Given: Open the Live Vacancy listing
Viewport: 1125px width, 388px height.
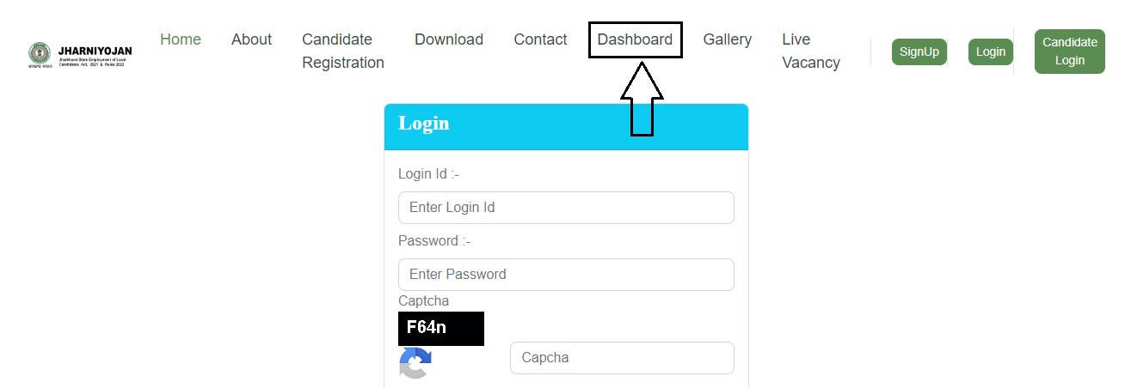Looking at the screenshot, I should (811, 51).
